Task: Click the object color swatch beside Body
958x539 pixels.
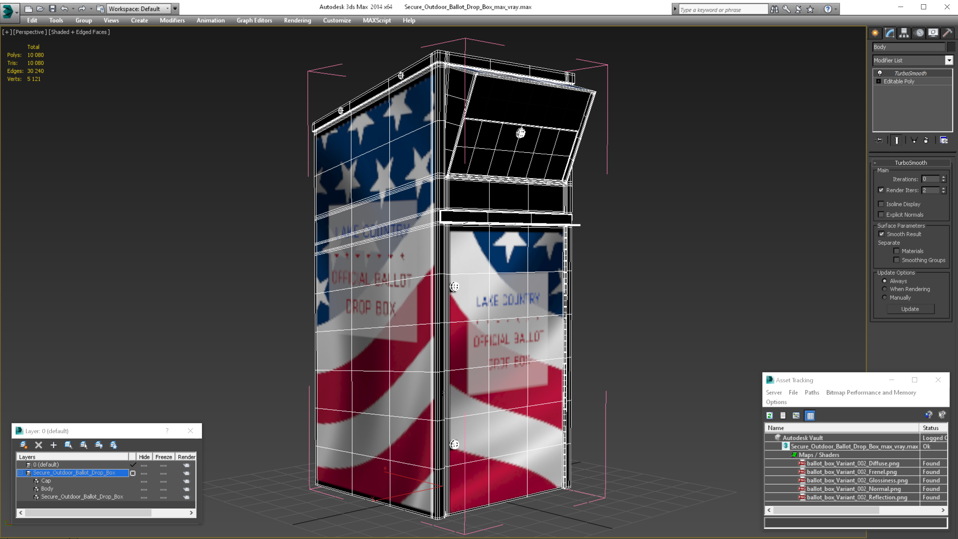Action: click(951, 47)
